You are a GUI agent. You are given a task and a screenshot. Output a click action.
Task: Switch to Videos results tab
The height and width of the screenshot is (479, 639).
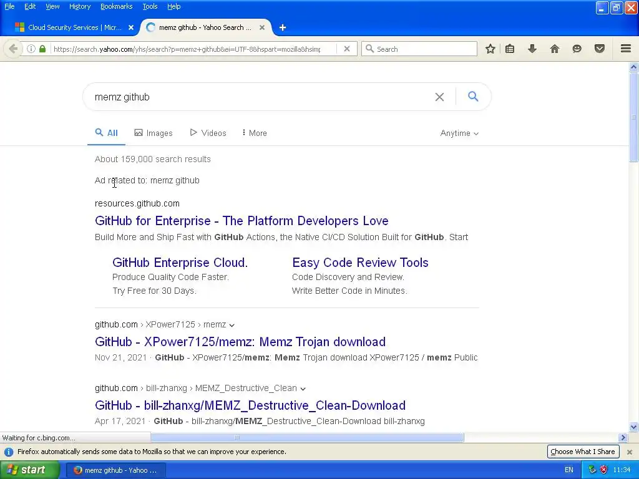pyautogui.click(x=208, y=133)
